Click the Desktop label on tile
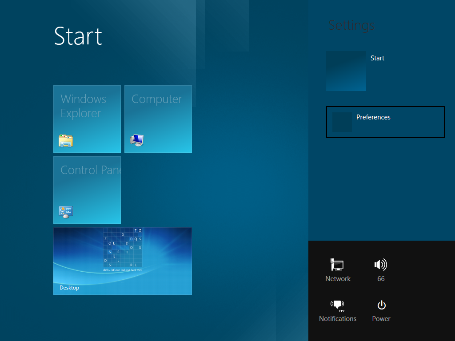This screenshot has height=341, width=455. tap(69, 288)
